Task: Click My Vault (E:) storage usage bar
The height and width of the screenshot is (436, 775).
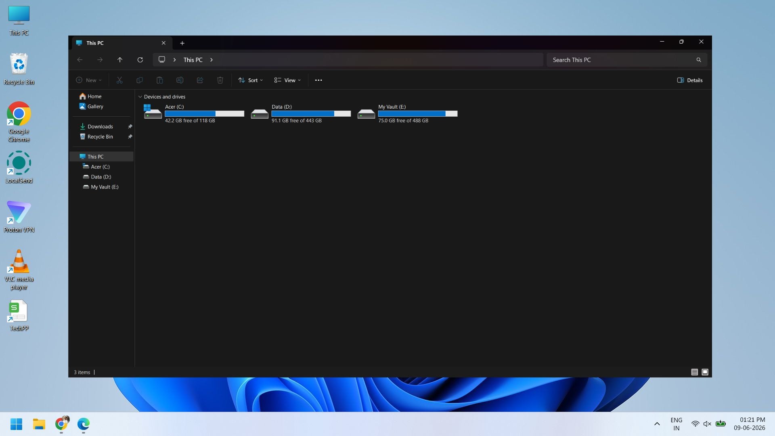Action: [418, 114]
